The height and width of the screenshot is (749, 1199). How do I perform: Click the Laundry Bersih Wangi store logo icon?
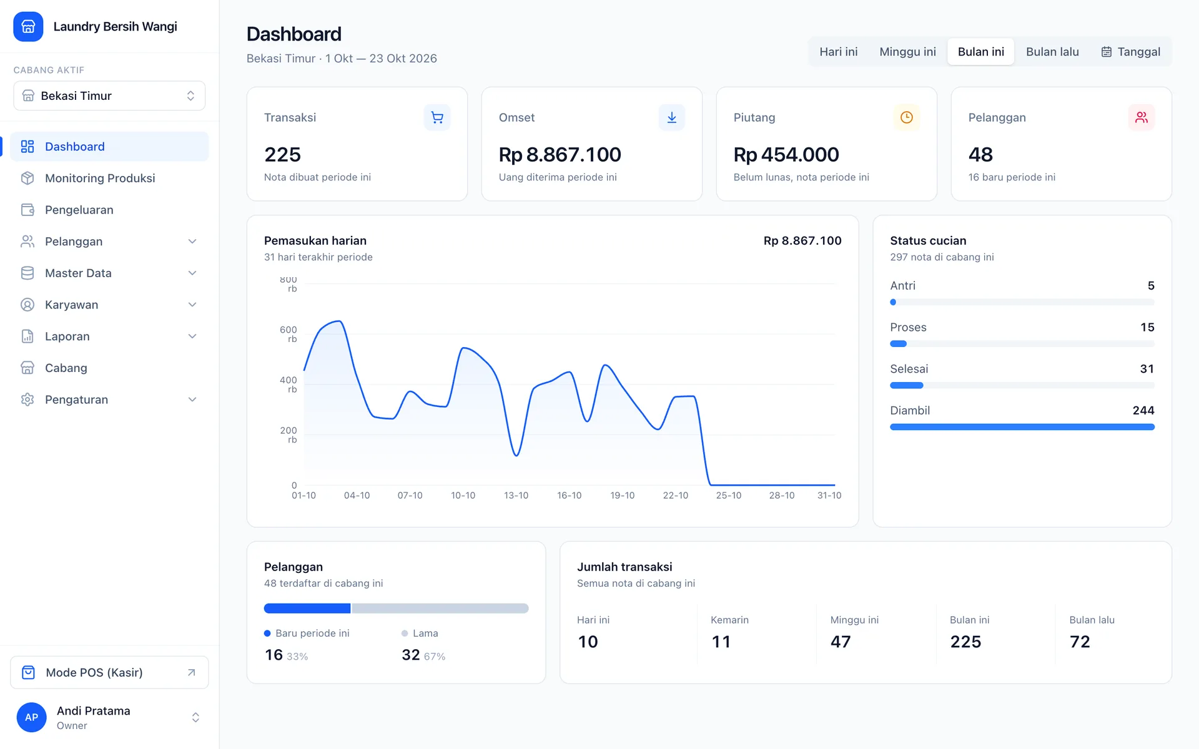click(x=28, y=26)
